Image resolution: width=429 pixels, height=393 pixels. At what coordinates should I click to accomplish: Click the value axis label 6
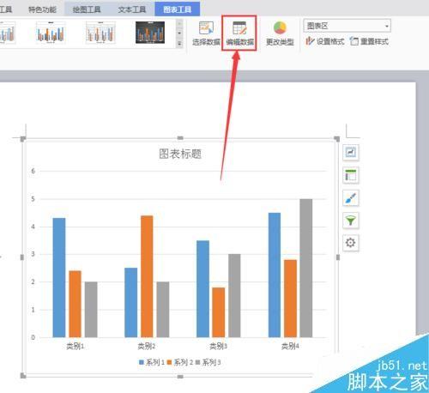(x=33, y=171)
